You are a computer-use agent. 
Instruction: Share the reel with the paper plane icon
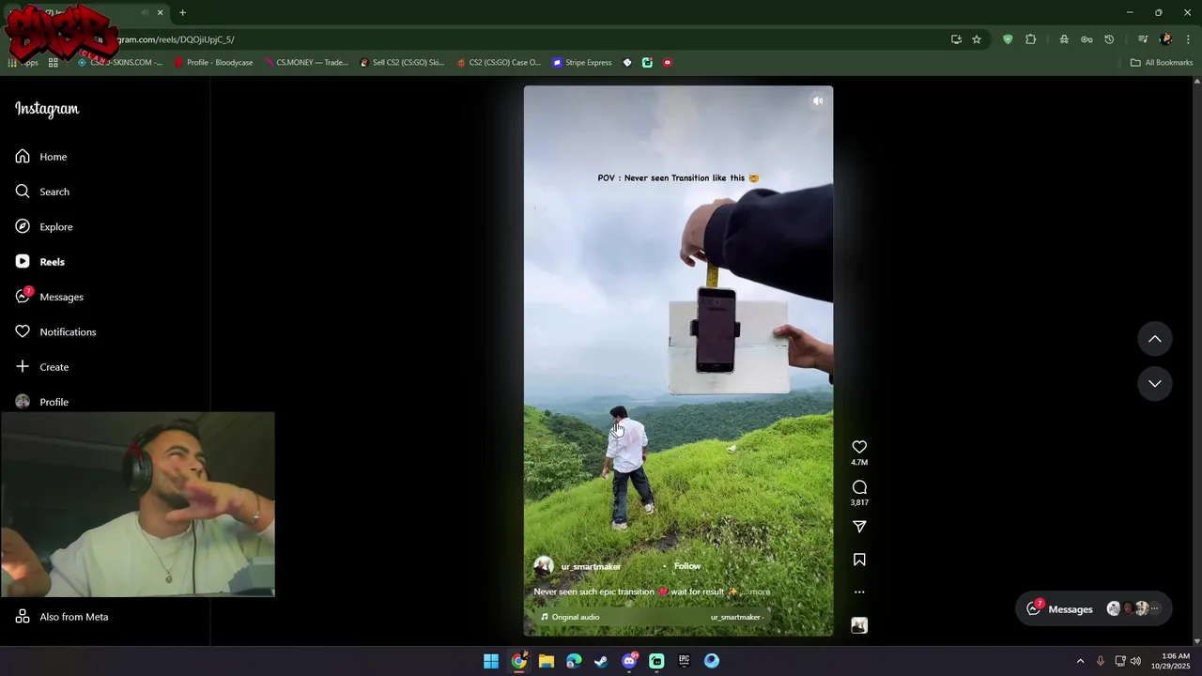coord(859,527)
